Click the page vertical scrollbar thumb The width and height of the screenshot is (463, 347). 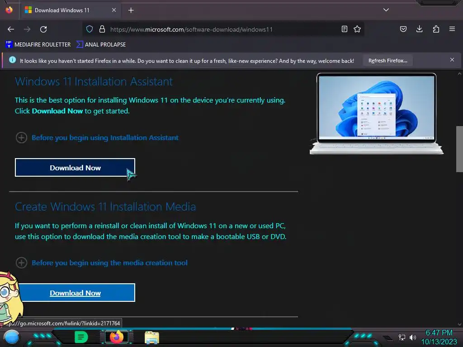point(459,149)
